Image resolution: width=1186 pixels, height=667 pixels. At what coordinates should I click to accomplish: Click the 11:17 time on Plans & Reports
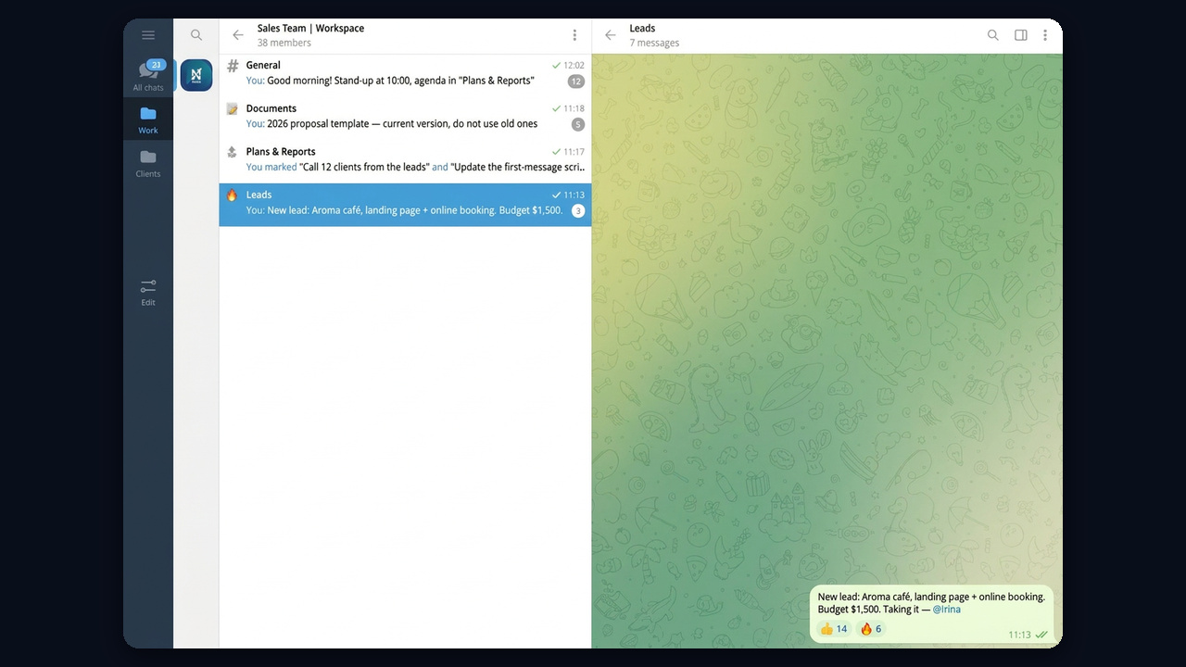click(574, 152)
